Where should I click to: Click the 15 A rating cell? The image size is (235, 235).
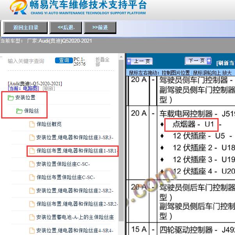tap(139, 230)
